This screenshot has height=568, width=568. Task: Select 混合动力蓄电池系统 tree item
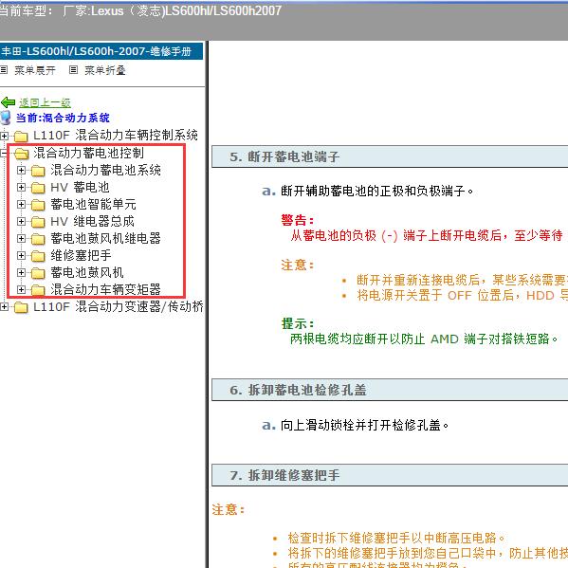pyautogui.click(x=106, y=170)
